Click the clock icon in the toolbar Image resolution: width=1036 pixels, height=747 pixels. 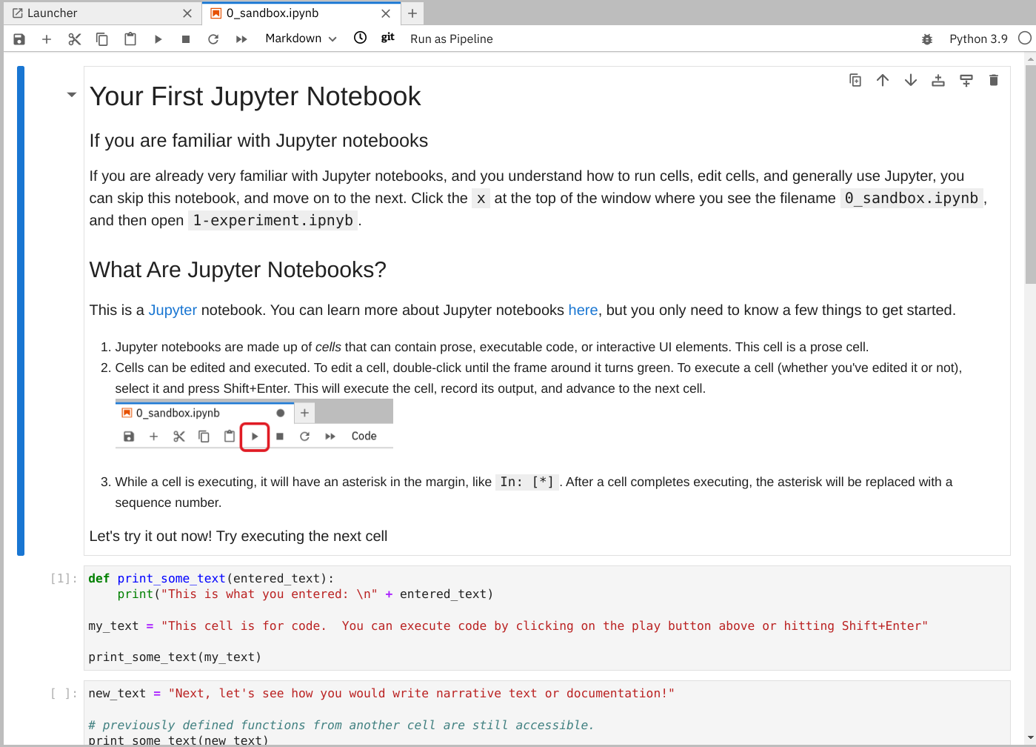(x=360, y=38)
